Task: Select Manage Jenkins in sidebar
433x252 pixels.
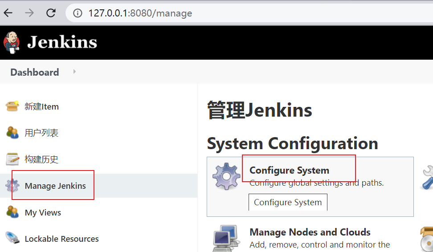Action: point(55,186)
